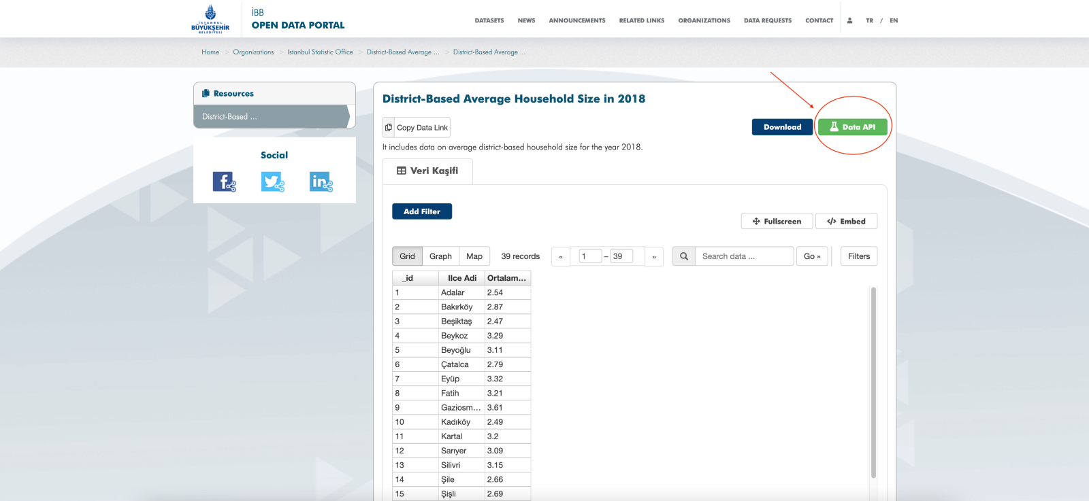Image resolution: width=1089 pixels, height=501 pixels.
Task: Select District-Based resource in sidebar
Action: point(273,116)
